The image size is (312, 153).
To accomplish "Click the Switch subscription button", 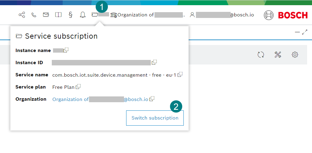I will coord(155,118).
